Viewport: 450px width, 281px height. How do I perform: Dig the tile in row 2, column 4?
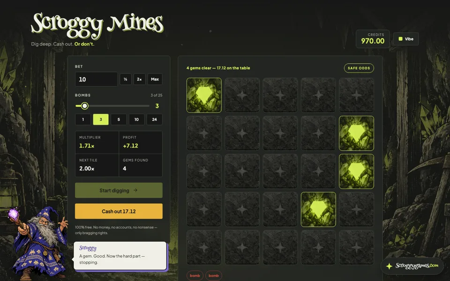[318, 133]
